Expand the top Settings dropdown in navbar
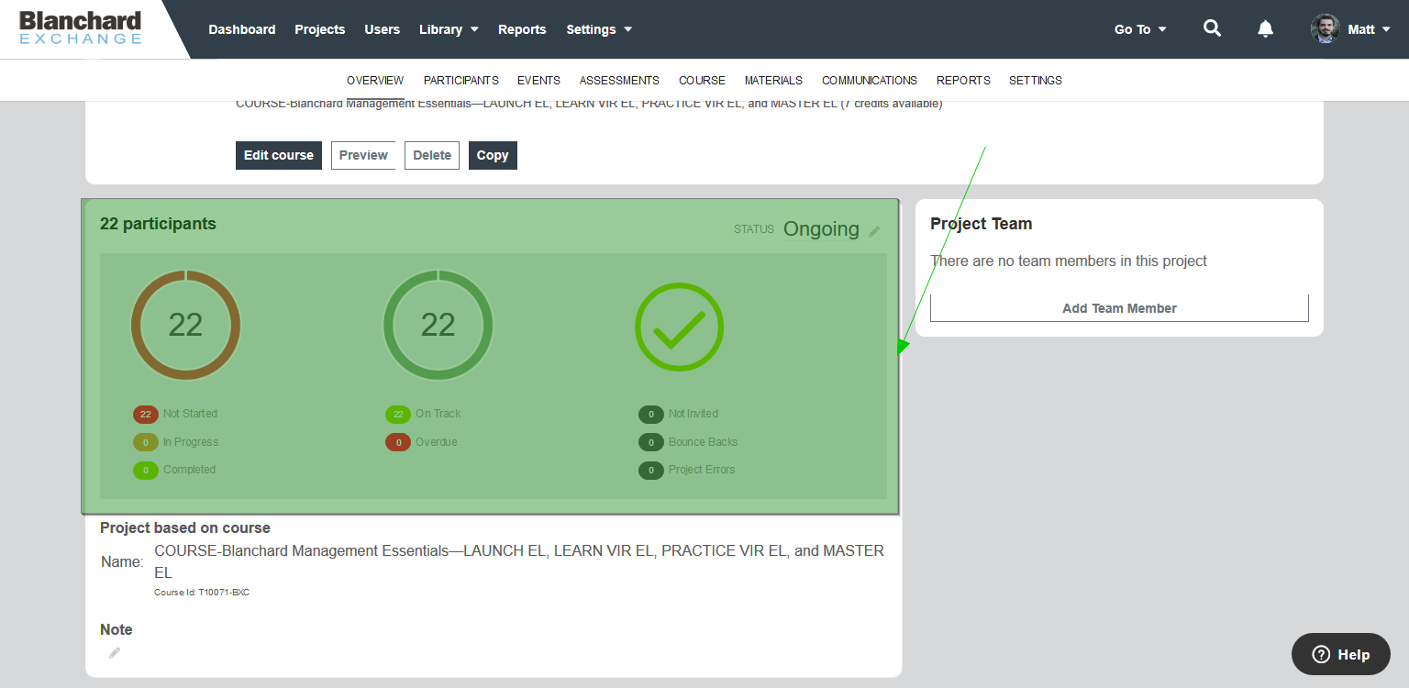 pos(599,29)
